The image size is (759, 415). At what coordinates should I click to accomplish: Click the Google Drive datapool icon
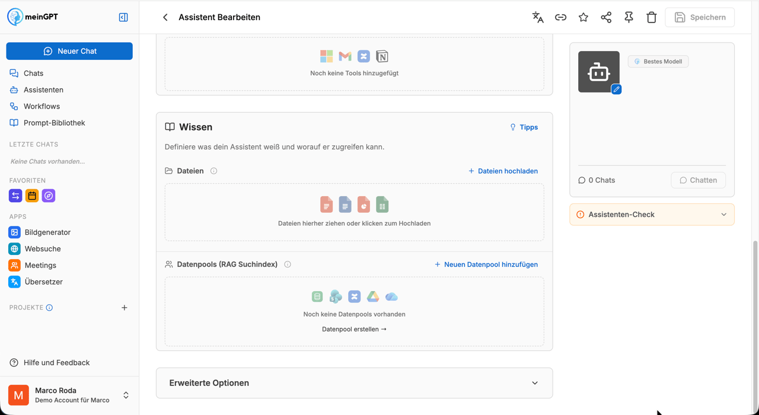pyautogui.click(x=373, y=296)
